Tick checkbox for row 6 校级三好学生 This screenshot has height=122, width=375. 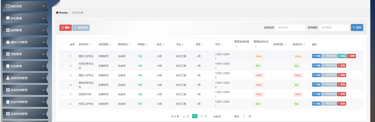click(62, 104)
